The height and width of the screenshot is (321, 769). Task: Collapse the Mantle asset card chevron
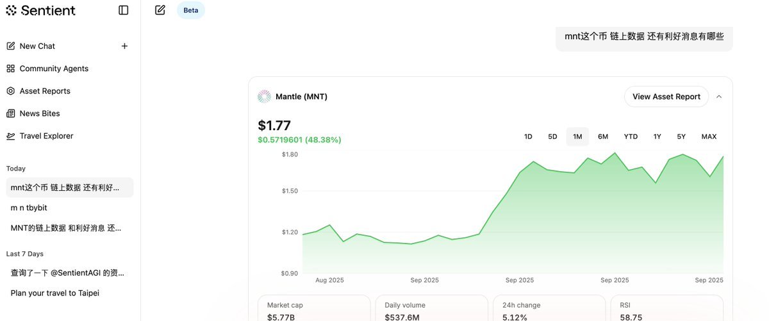[x=719, y=97]
